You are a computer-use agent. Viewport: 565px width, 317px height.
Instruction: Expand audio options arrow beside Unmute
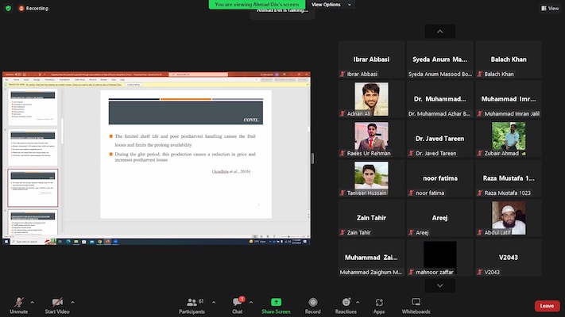[x=33, y=302]
